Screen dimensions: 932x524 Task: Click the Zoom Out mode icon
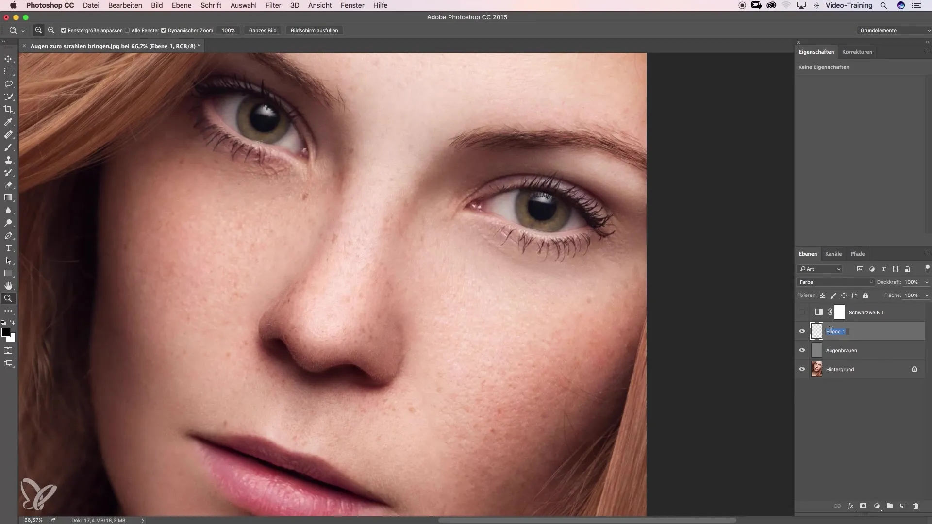point(51,30)
